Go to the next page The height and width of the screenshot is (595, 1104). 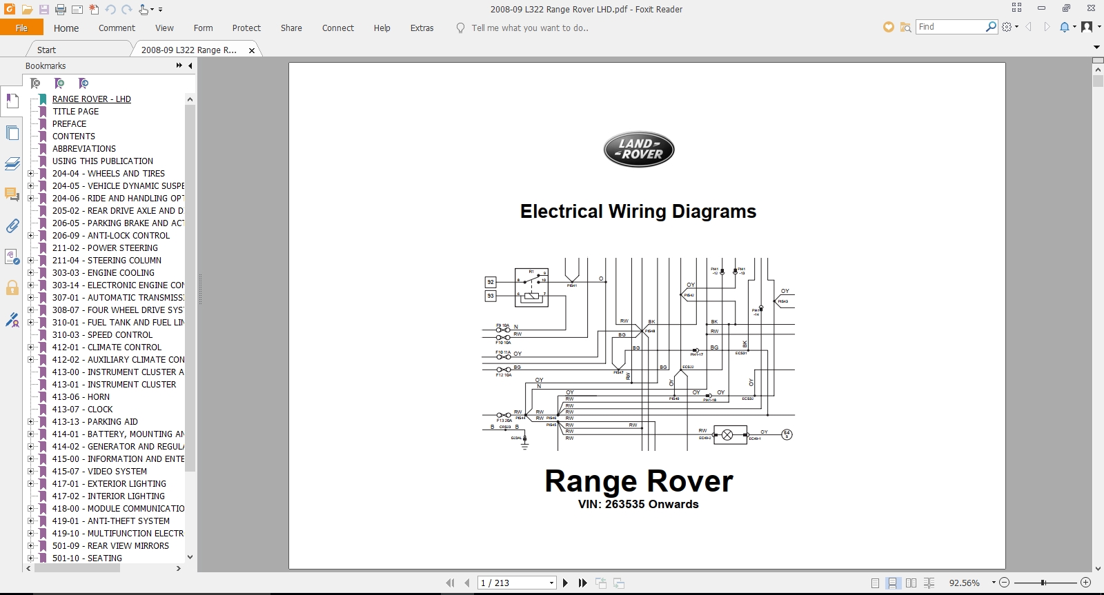[565, 583]
